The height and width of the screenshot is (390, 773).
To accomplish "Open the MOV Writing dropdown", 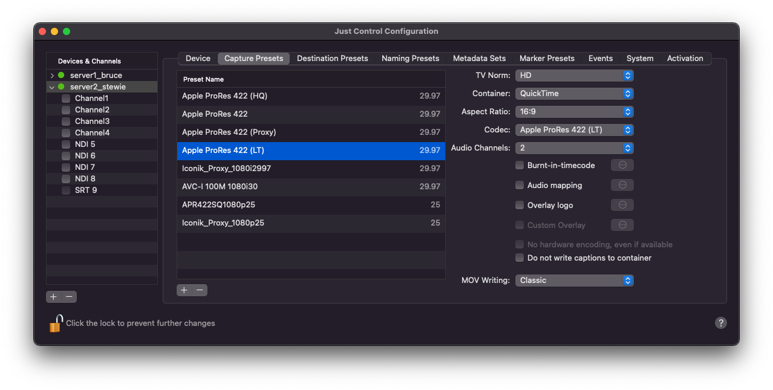I will tap(574, 281).
